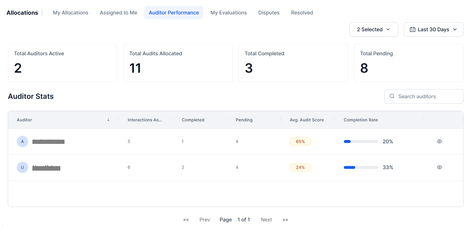Switch to My Allocations tab

(x=70, y=13)
